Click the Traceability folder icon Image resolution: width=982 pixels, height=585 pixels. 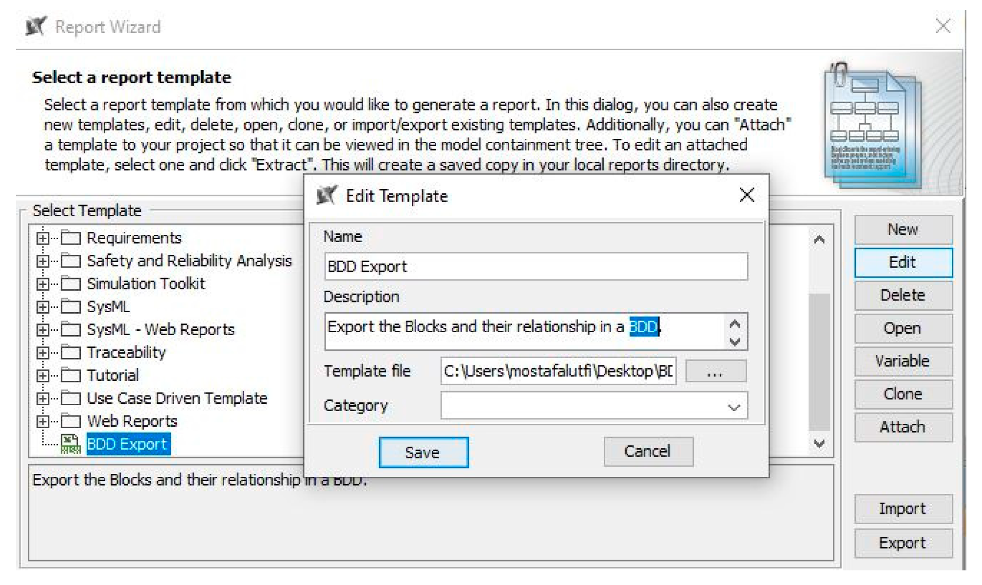(71, 353)
